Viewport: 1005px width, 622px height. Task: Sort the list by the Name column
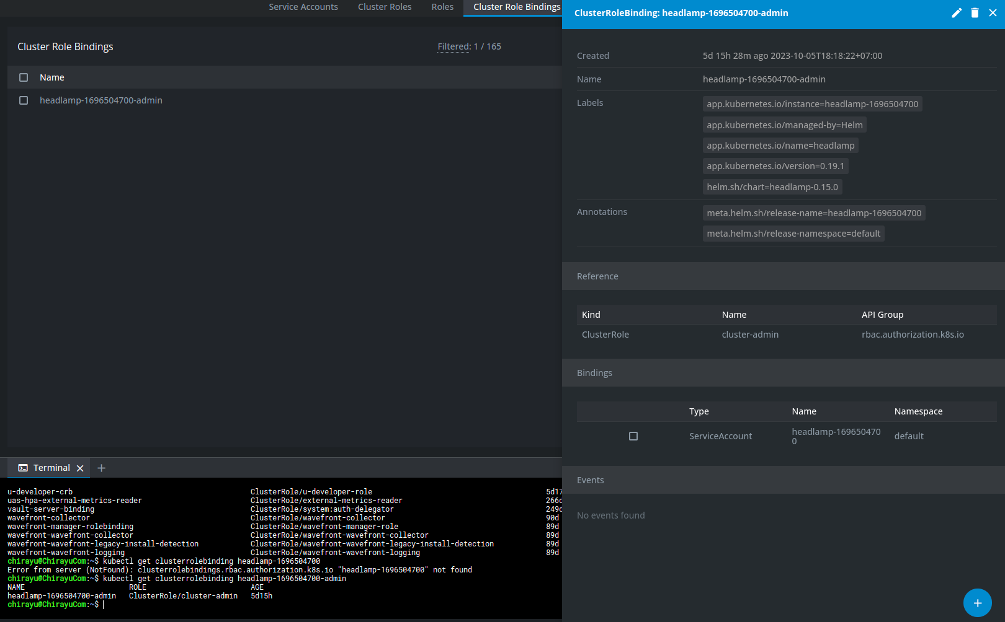click(51, 77)
